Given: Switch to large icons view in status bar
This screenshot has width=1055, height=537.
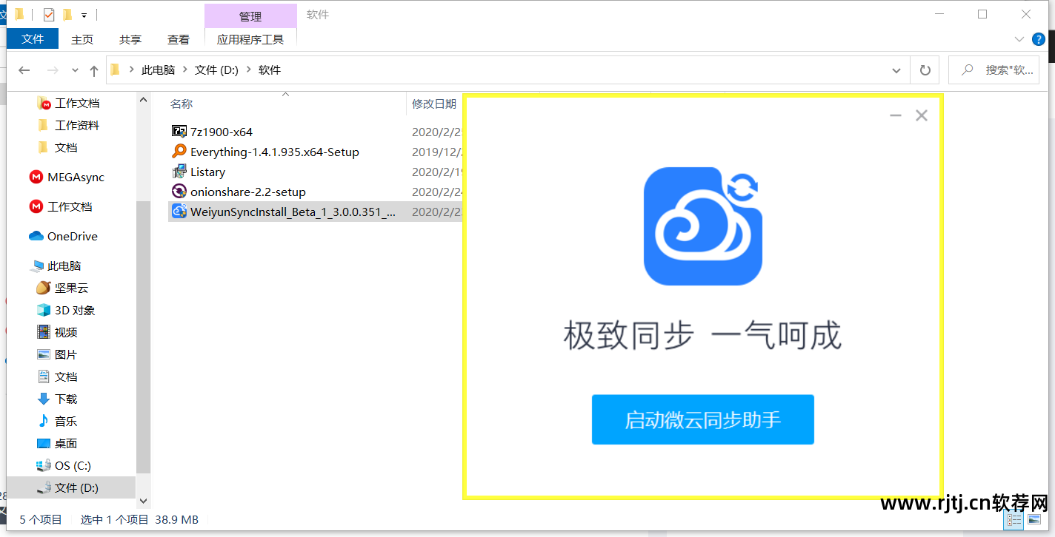Looking at the screenshot, I should [1034, 521].
